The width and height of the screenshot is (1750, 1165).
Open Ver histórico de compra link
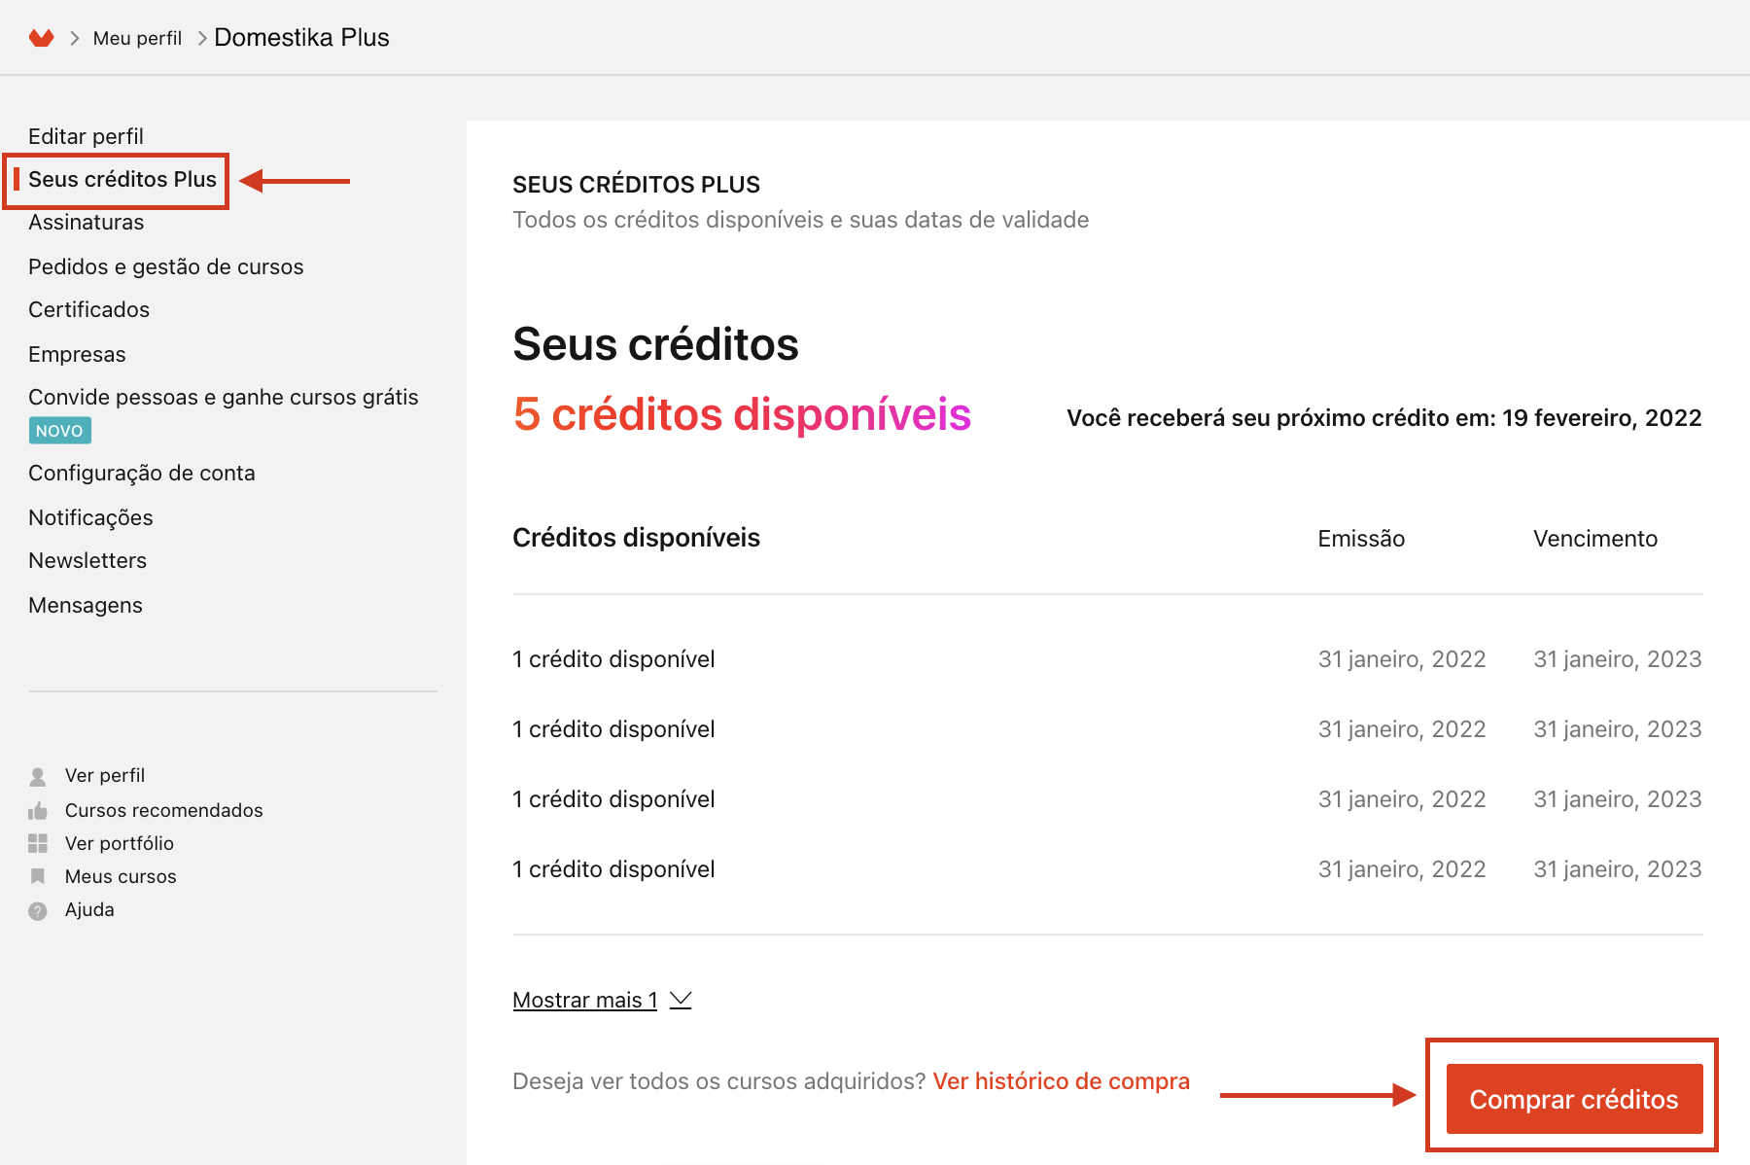pos(1061,1081)
